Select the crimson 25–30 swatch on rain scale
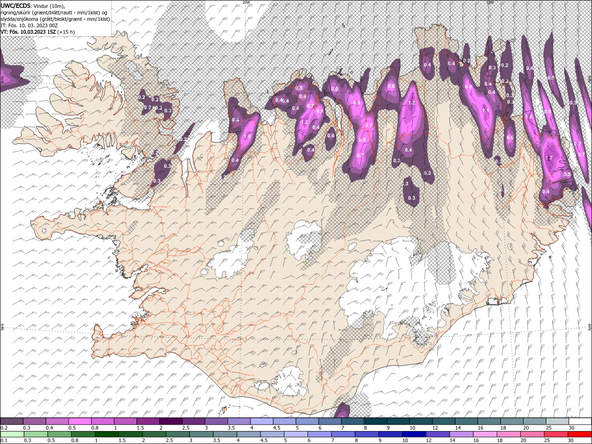 tap(555, 434)
